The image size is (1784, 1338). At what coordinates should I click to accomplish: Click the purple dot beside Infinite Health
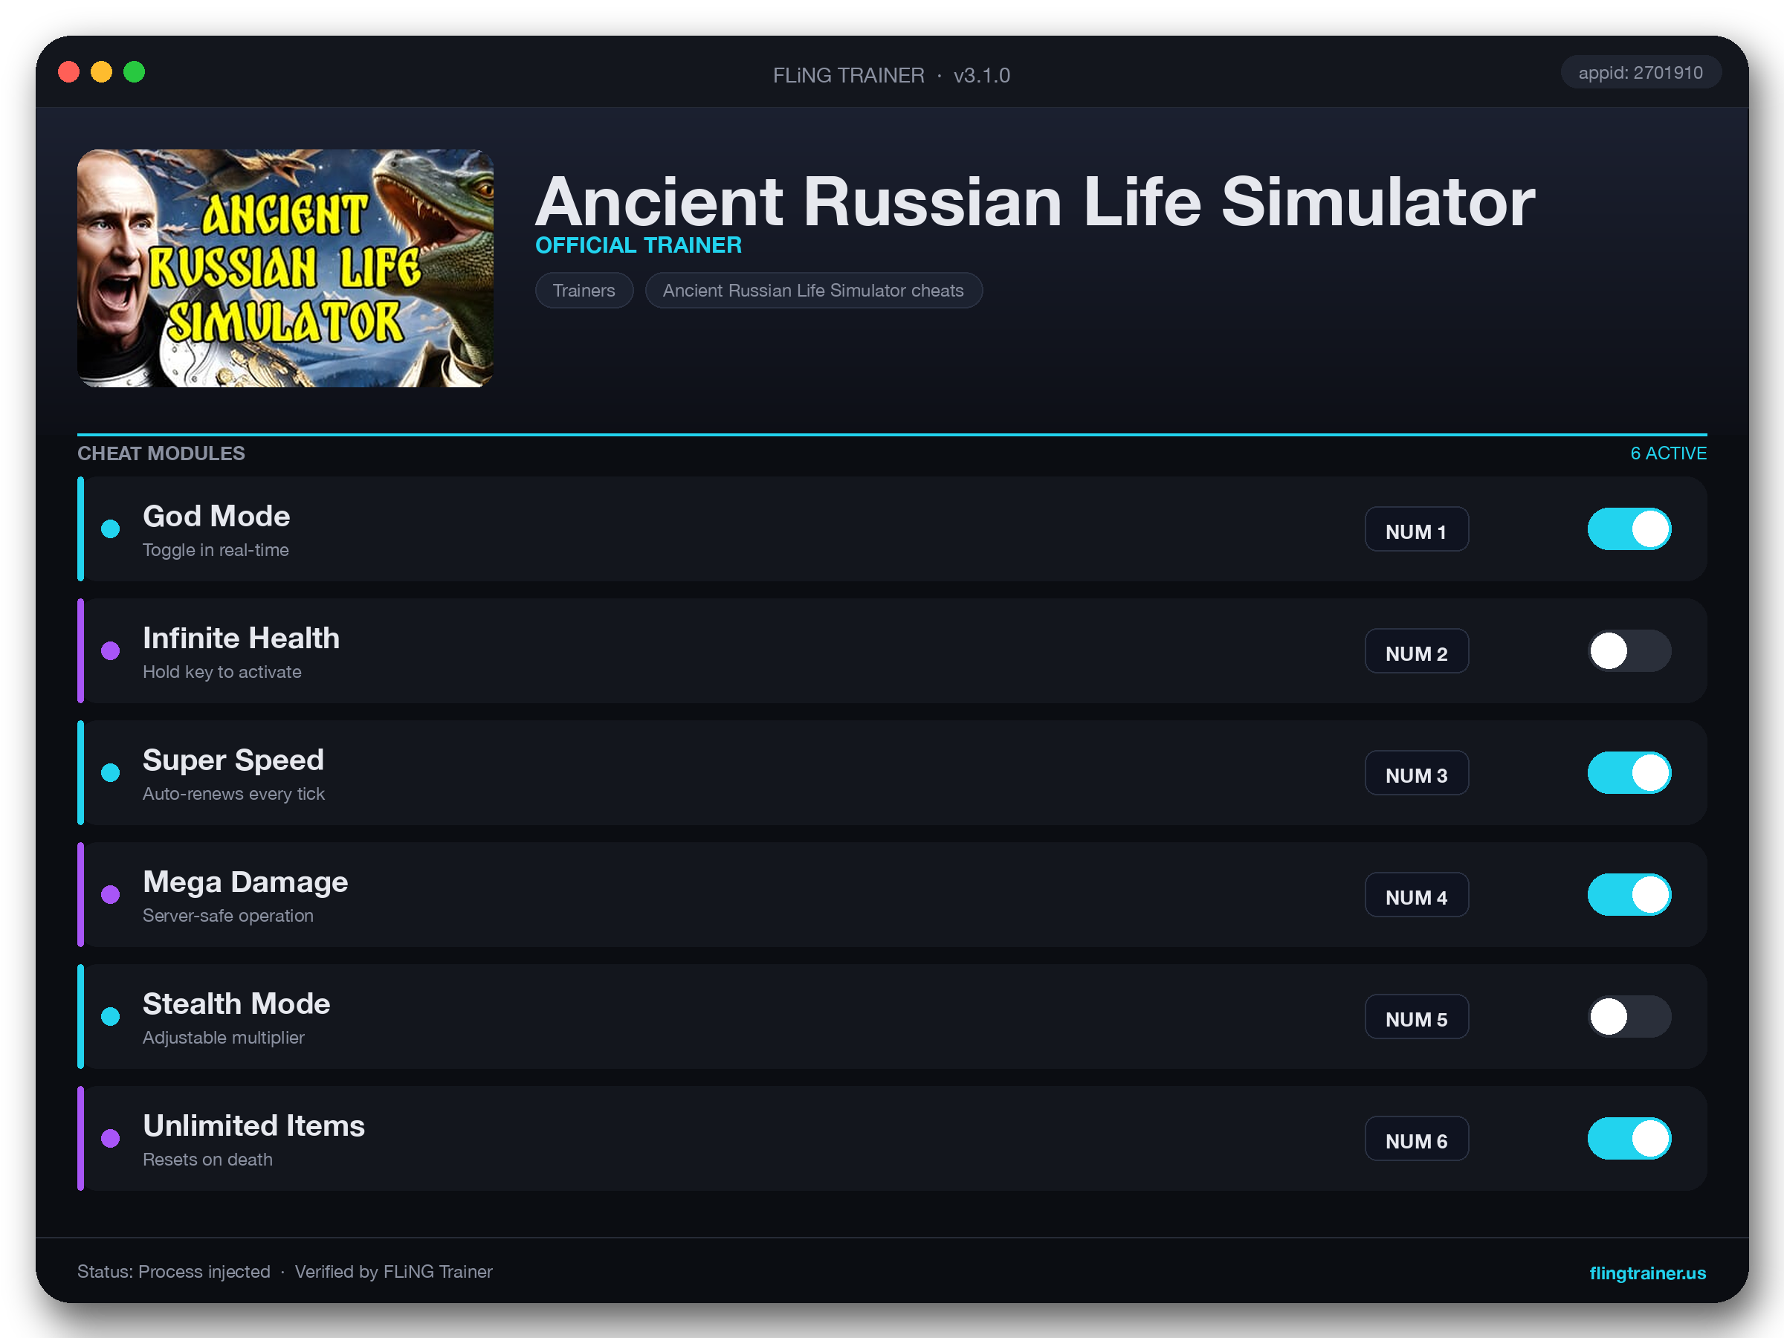point(111,651)
